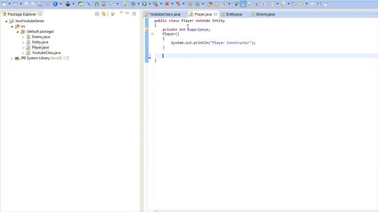
Task: Click the "Player Constructor" string literal
Action: tap(231, 42)
